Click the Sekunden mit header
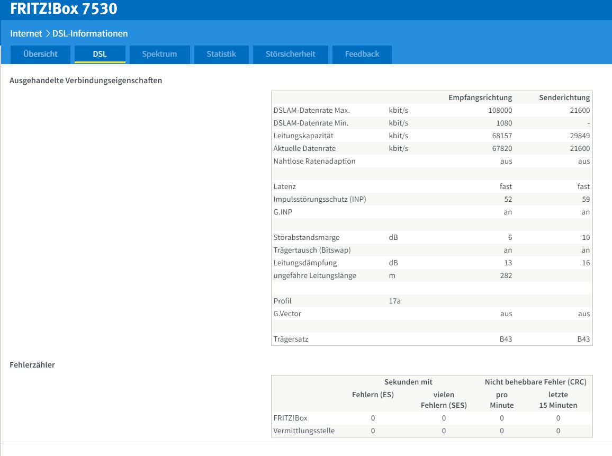Screen dimensions: 612x456 point(408,382)
